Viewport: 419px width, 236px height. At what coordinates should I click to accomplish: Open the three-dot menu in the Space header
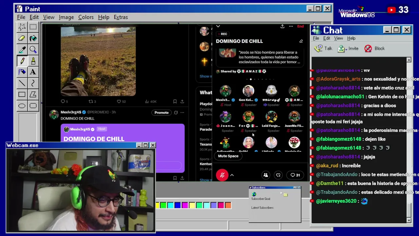[x=291, y=26]
